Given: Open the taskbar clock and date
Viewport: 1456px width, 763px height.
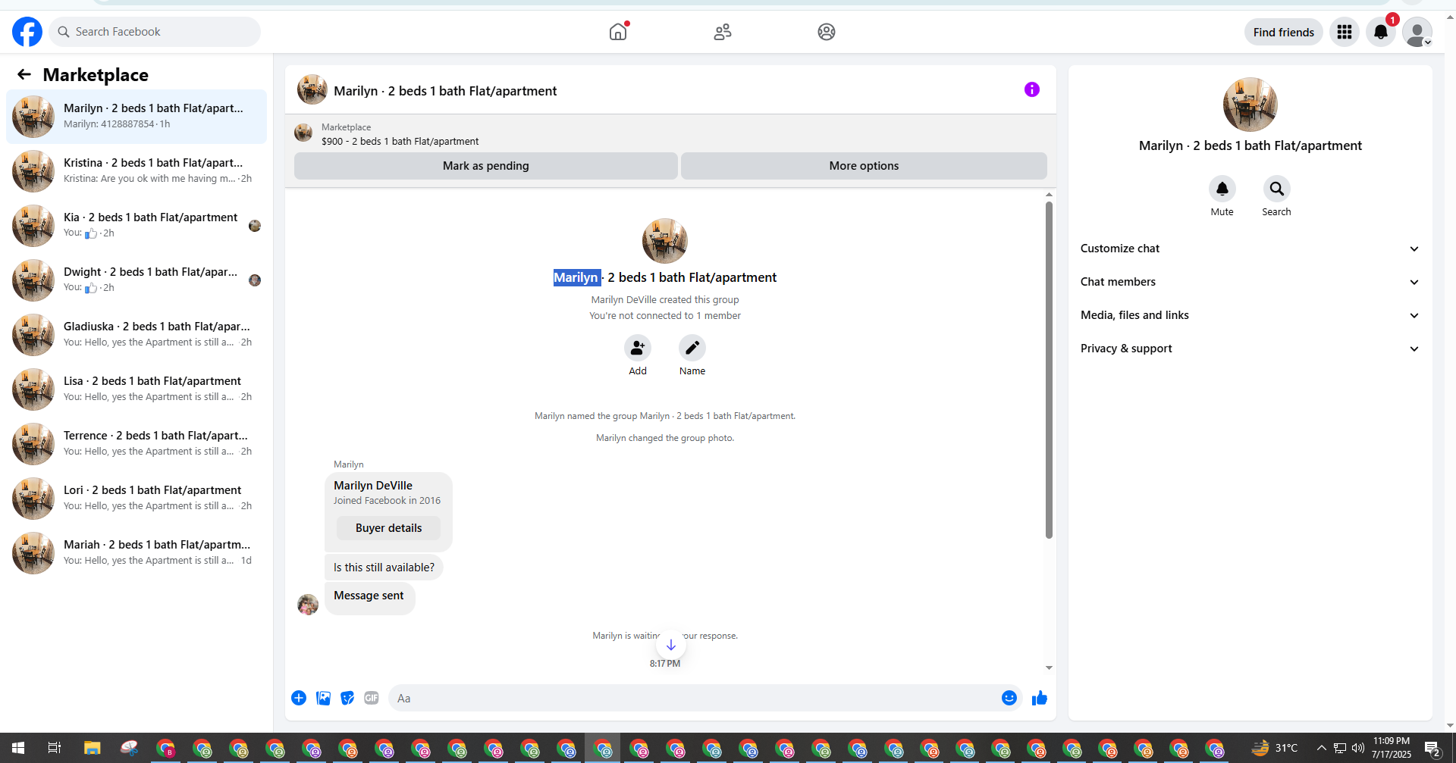Looking at the screenshot, I should pyautogui.click(x=1392, y=748).
